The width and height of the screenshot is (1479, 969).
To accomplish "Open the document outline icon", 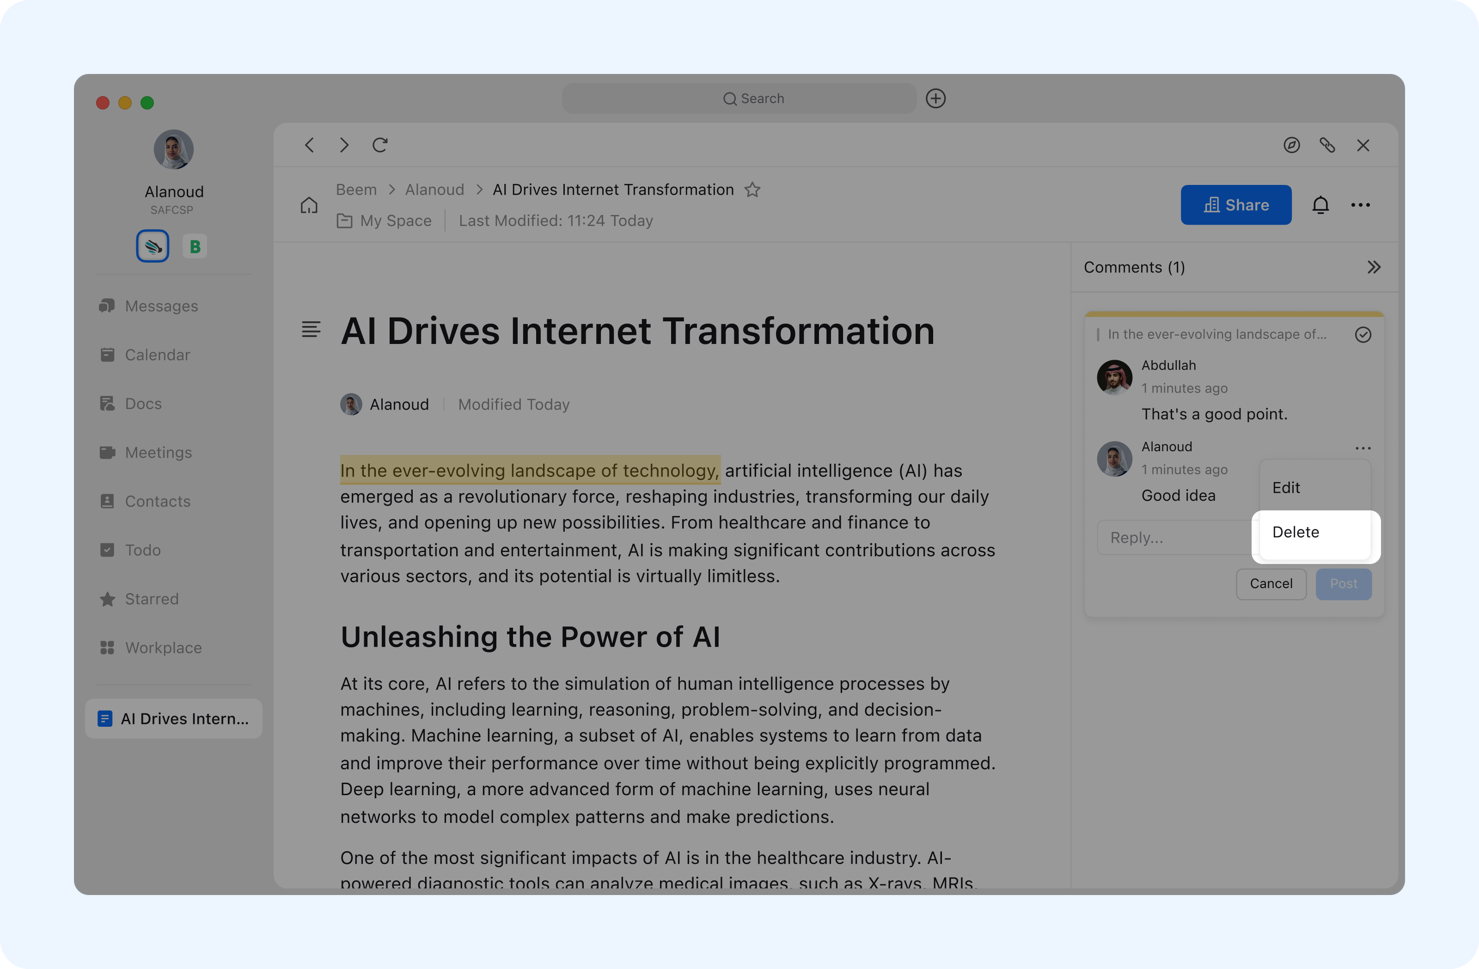I will [312, 330].
